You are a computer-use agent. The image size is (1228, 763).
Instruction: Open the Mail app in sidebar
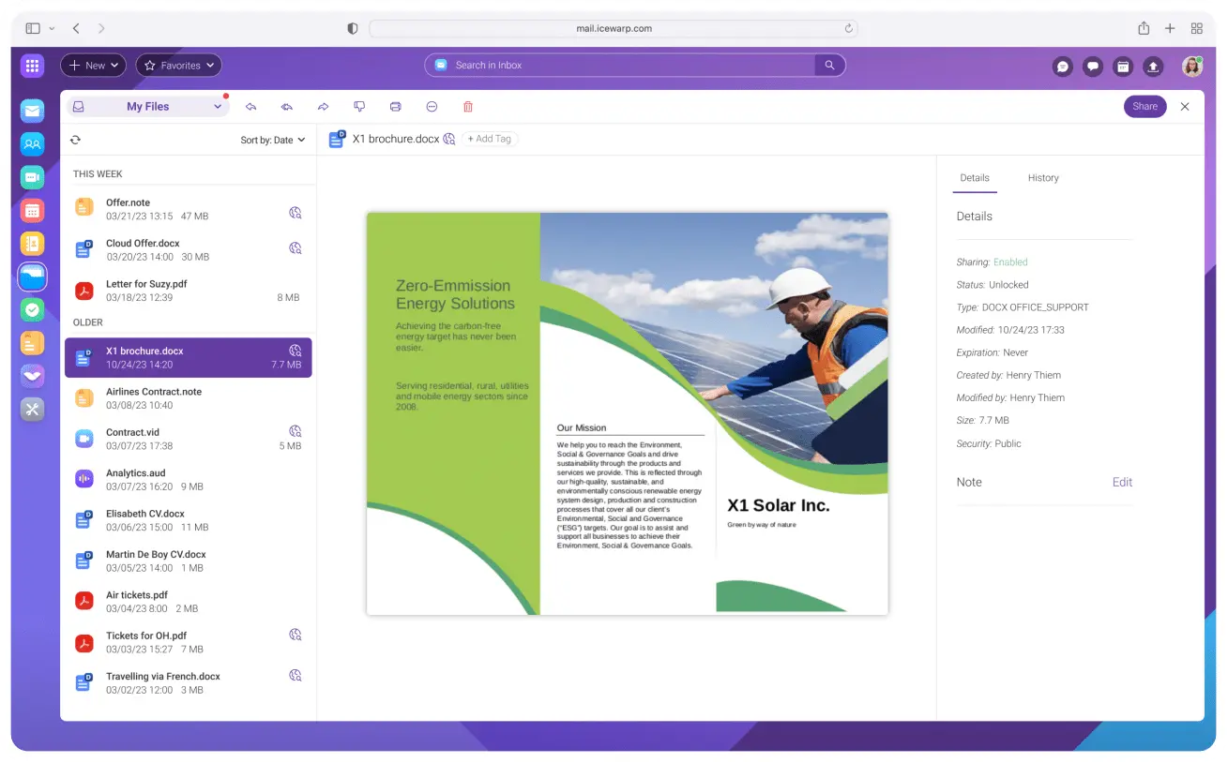(x=33, y=112)
